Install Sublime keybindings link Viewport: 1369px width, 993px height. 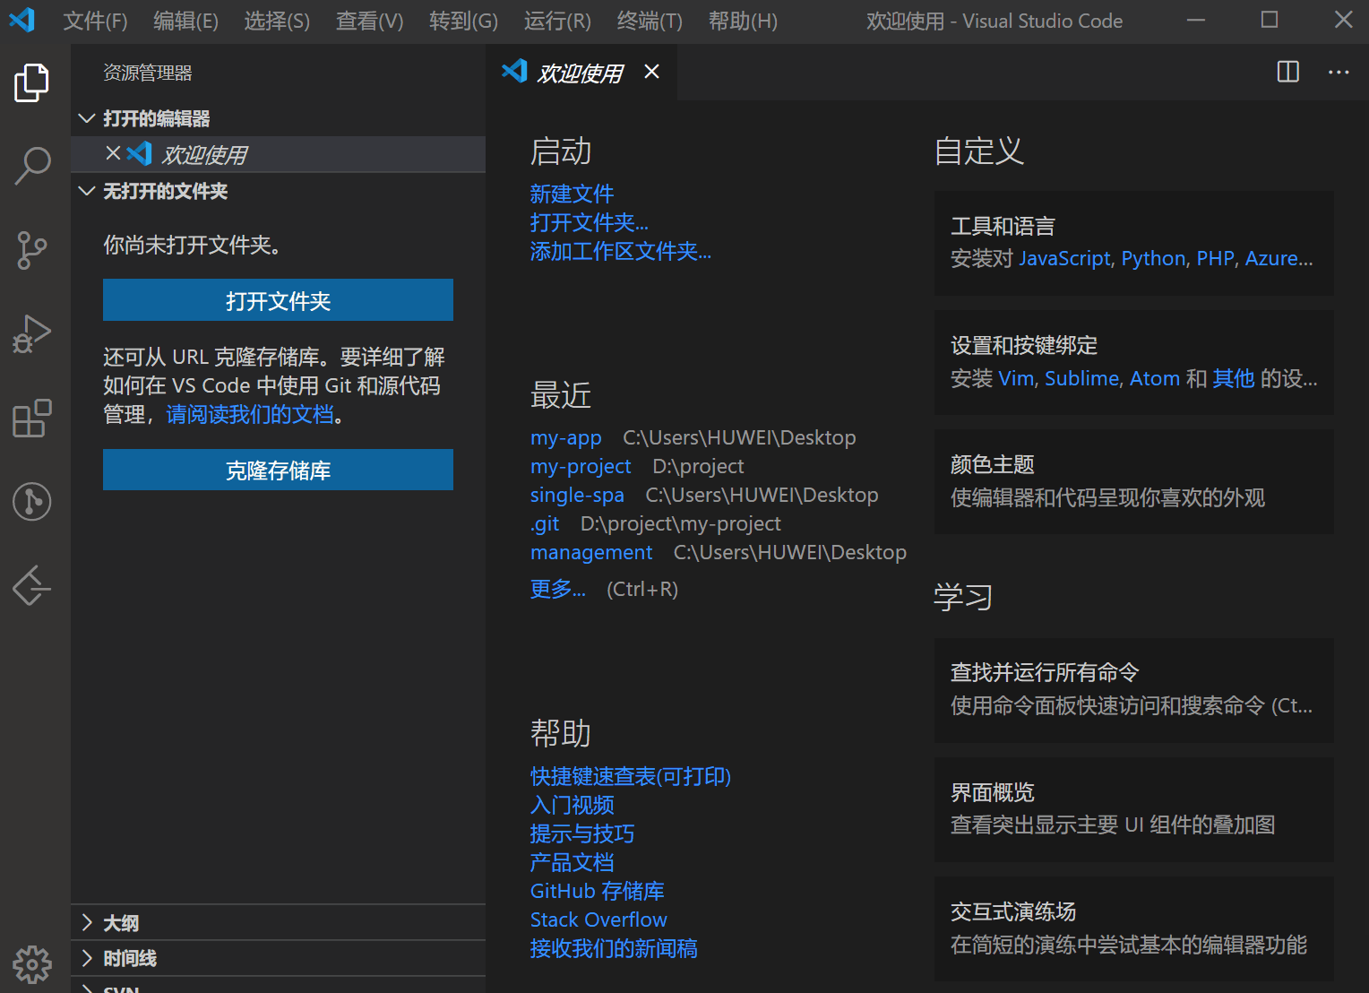coord(1082,378)
